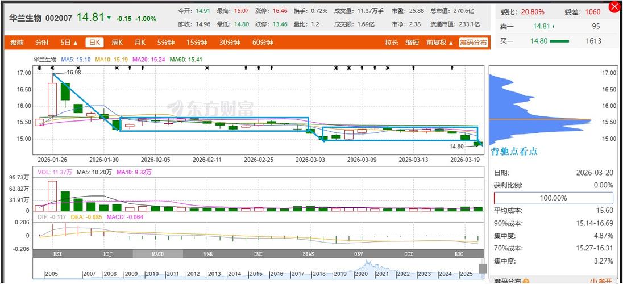The height and width of the screenshot is (284, 623).
Task: Click the 2010 mark on the timeline
Action: pyautogui.click(x=152, y=274)
